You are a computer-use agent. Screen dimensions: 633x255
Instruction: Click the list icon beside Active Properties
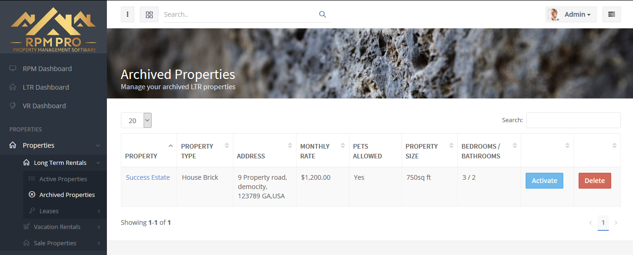(32, 179)
